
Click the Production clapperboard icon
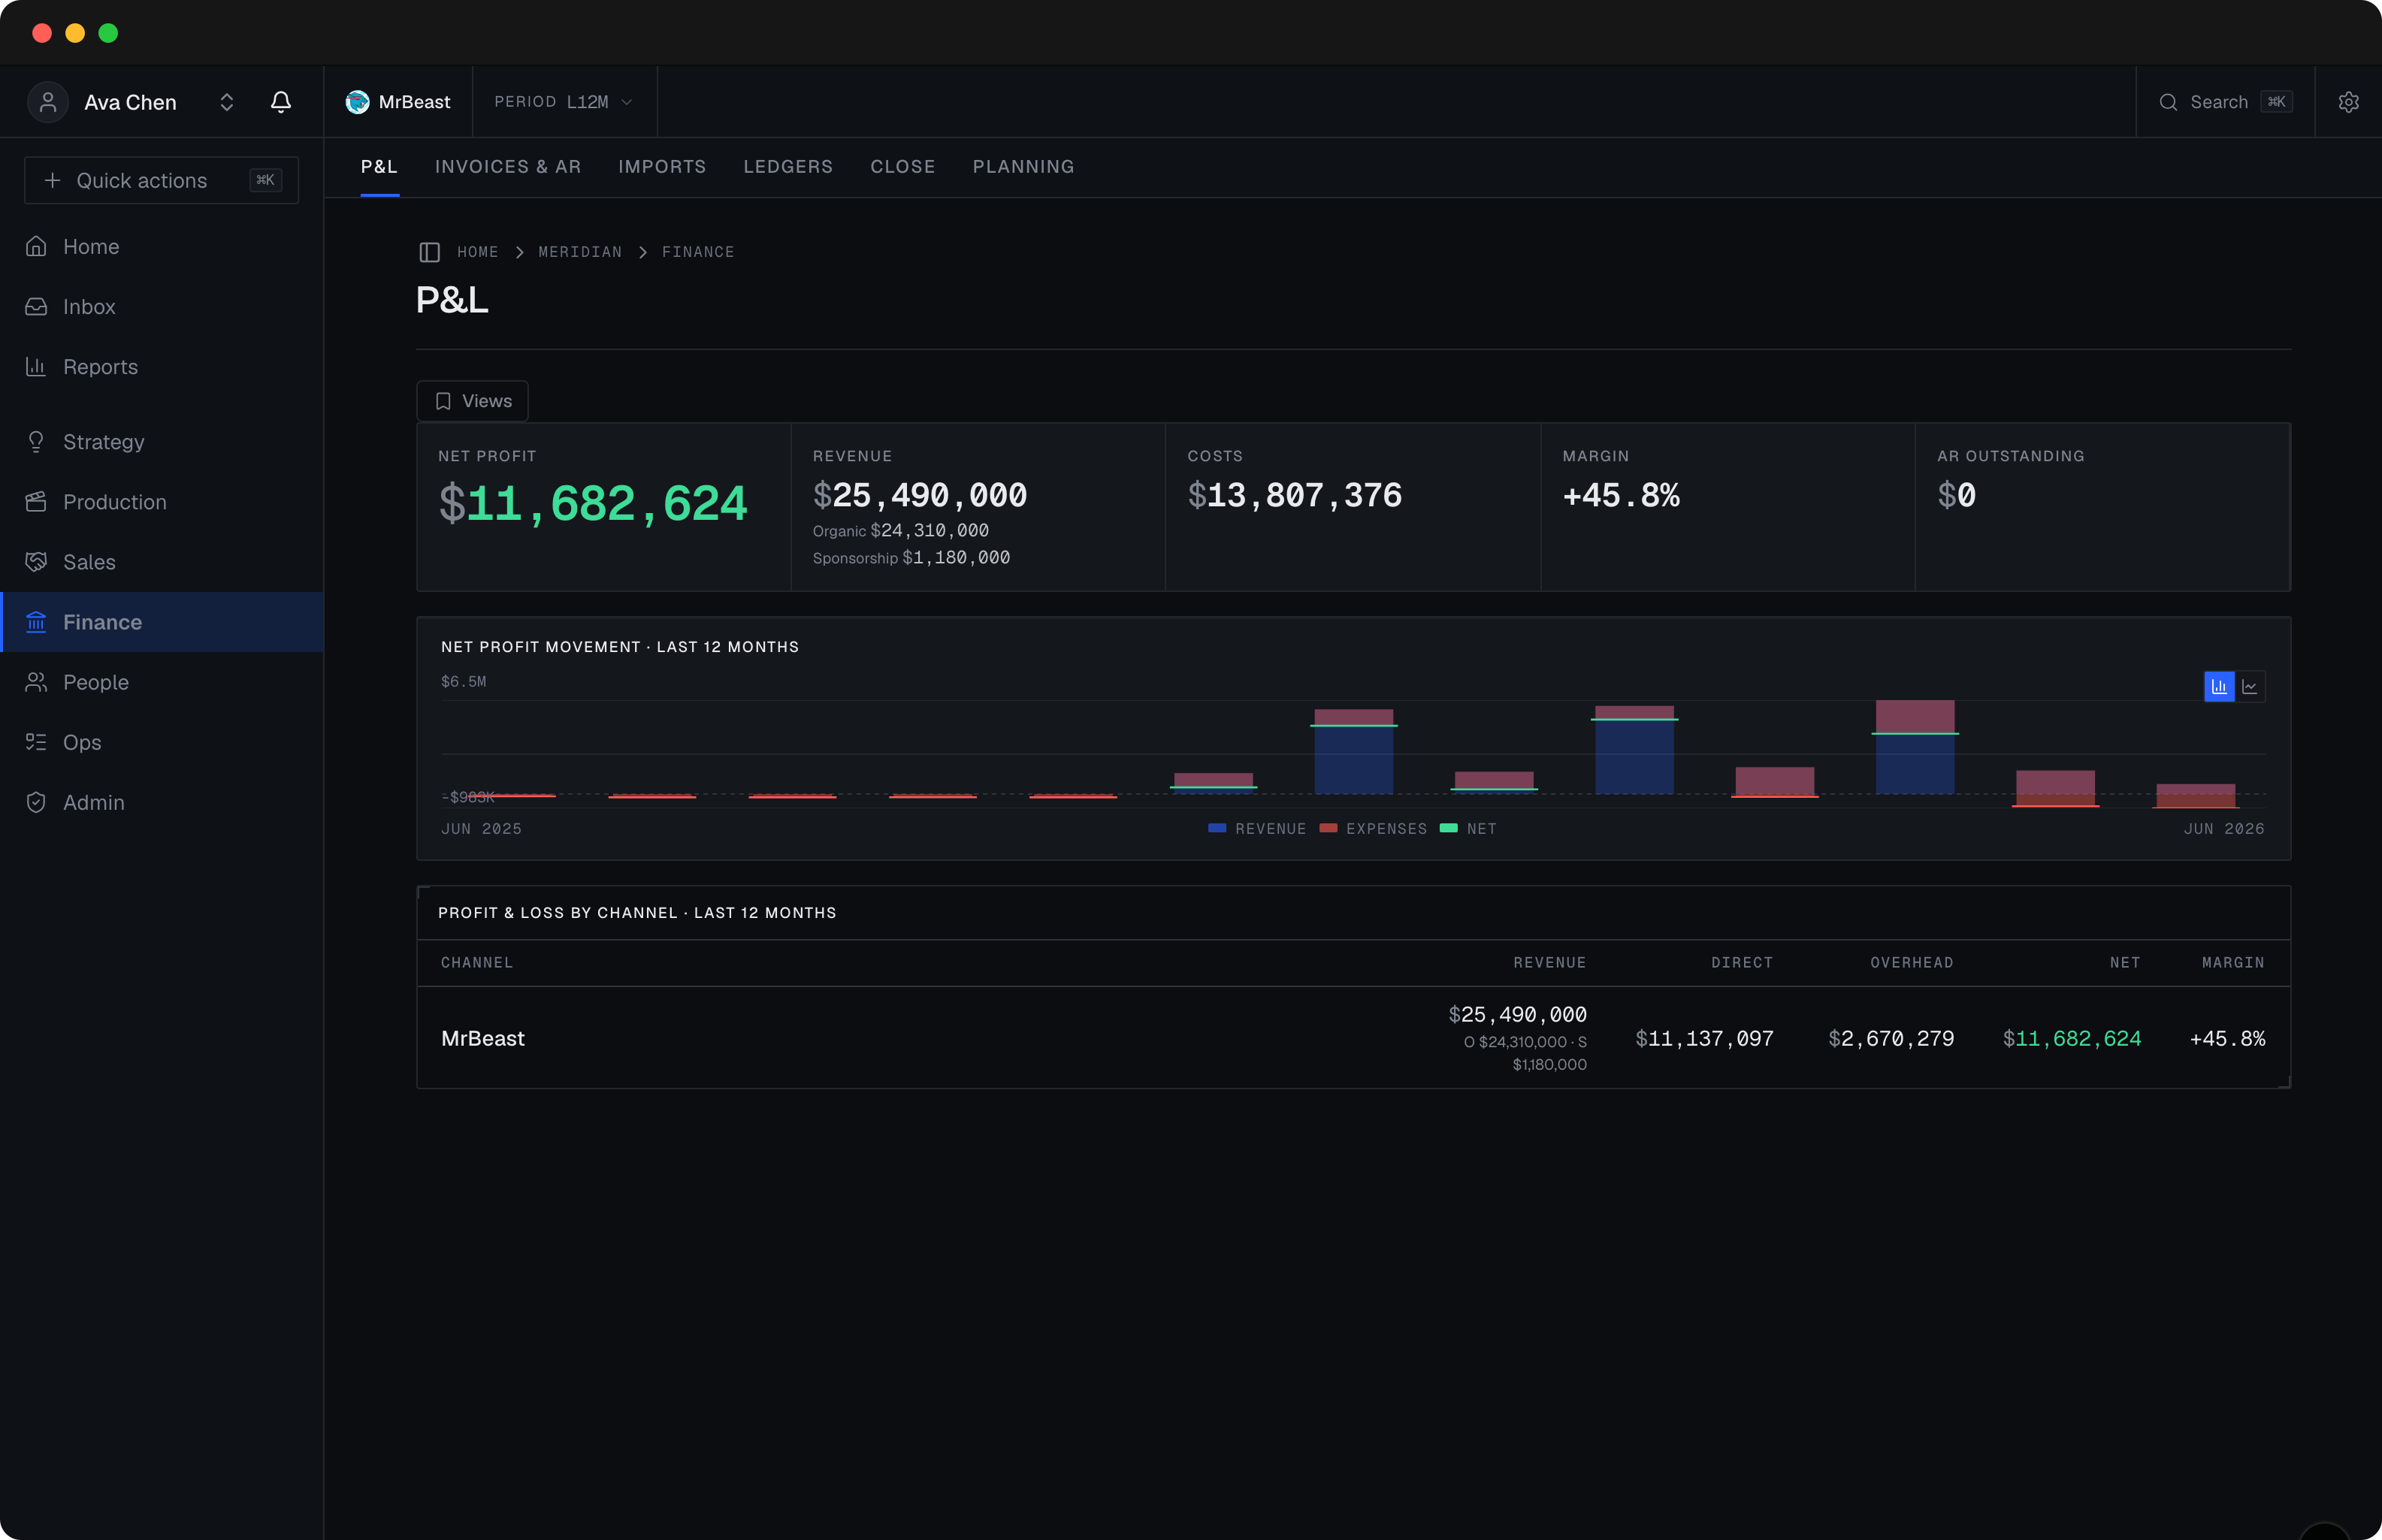(x=36, y=501)
